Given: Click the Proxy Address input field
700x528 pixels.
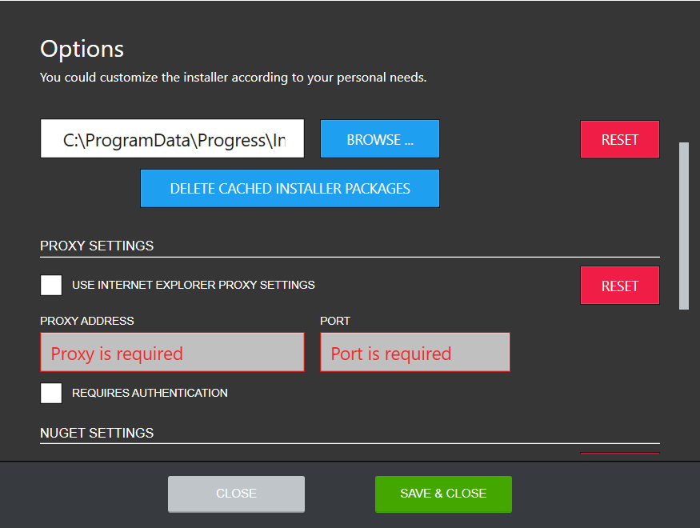Looking at the screenshot, I should 172,352.
